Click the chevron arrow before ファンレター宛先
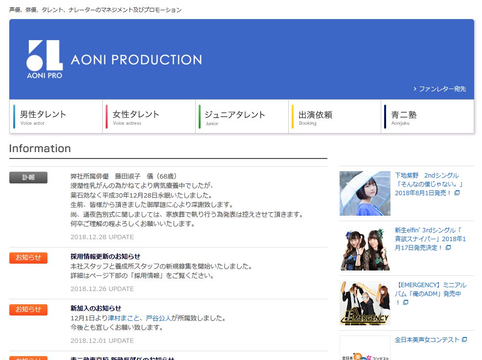 [414, 89]
